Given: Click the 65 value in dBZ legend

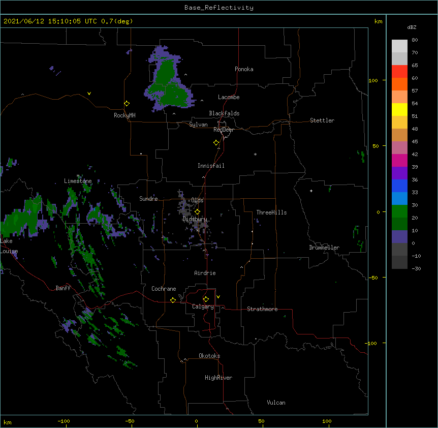Looking at the screenshot, I should coord(415,66).
